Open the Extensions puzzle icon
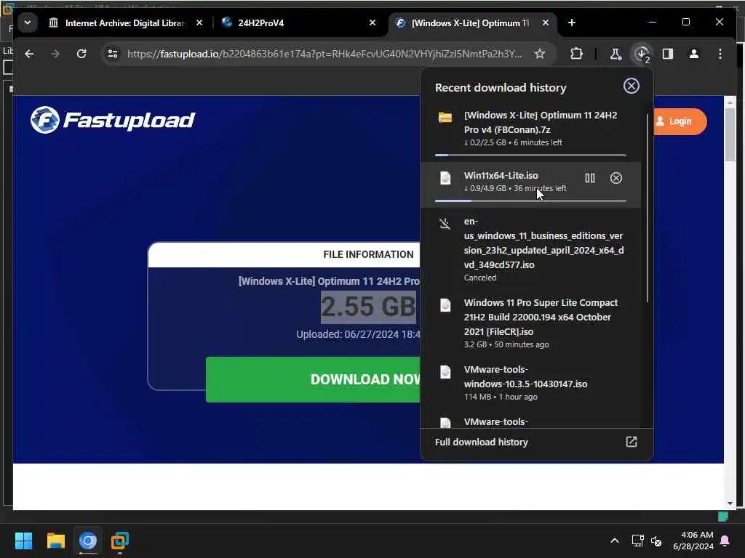This screenshot has width=745, height=558. click(x=576, y=54)
